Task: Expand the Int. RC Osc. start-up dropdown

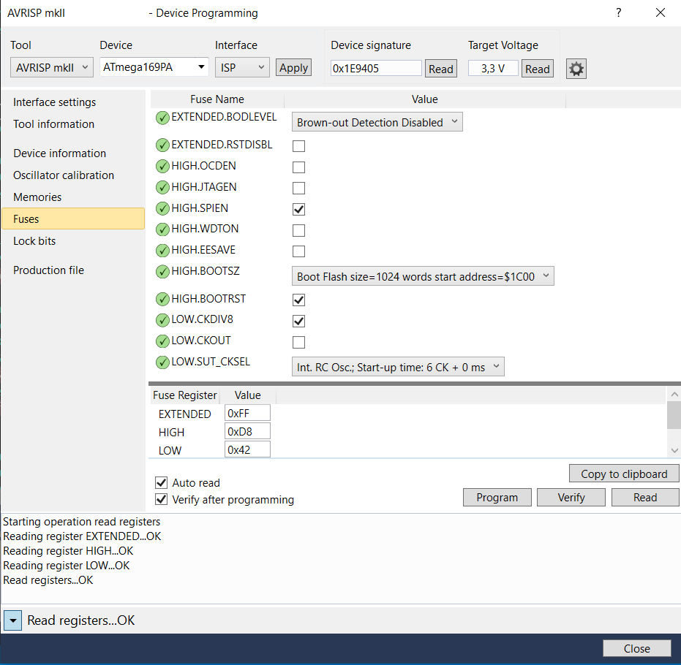Action: coord(398,367)
